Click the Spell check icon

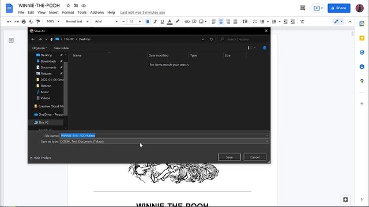pyautogui.click(x=31, y=22)
